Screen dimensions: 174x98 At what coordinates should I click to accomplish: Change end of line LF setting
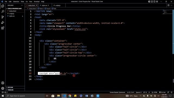149,92
